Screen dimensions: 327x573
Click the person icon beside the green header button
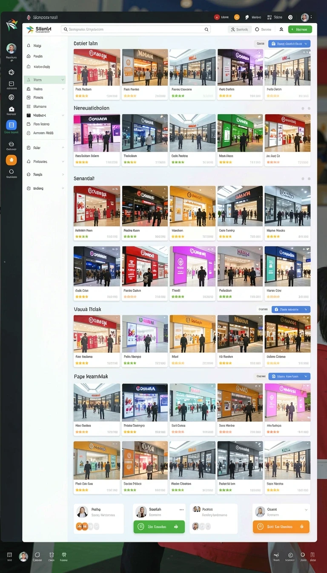(281, 29)
